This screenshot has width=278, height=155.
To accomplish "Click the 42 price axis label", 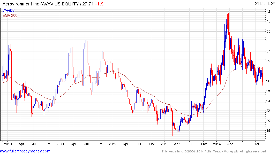I will 268,12.
